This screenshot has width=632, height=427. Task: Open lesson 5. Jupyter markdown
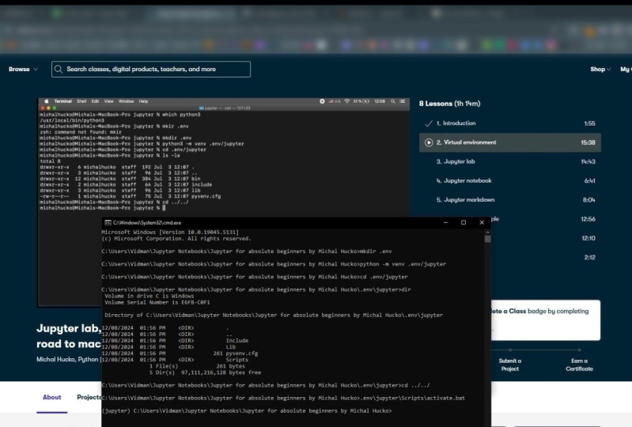coord(510,200)
